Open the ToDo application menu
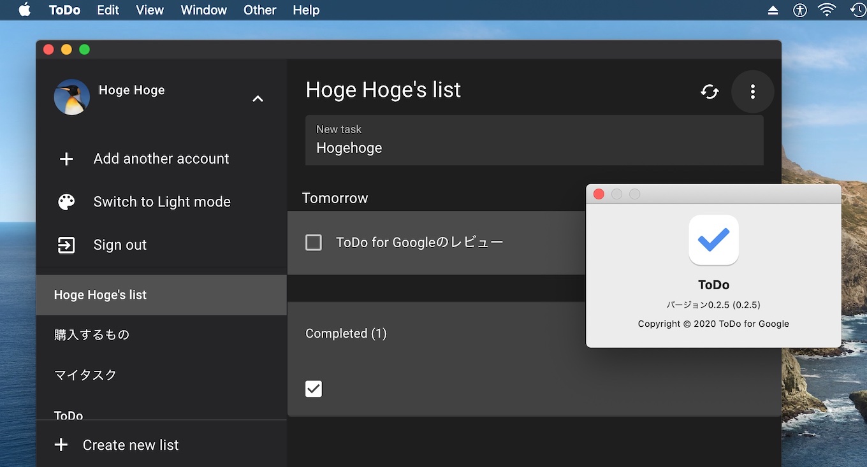 (64, 10)
